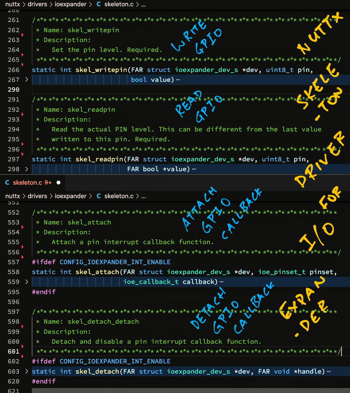Click ioe_pinset_t type on line 558
The image size is (350, 393).
(x=282, y=272)
